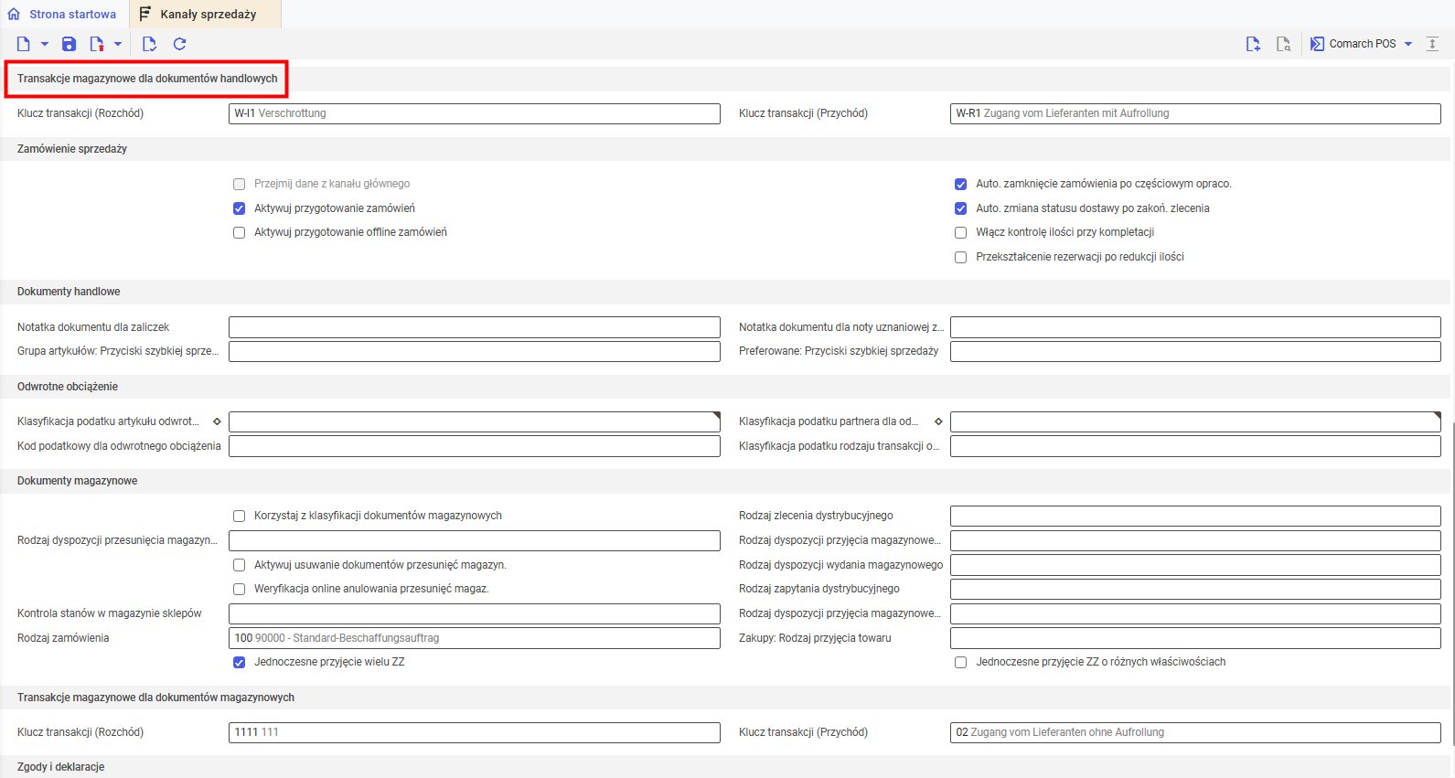Click the Grupa artykułów: Przyciski szybkiej sprzedaży field
1455x778 pixels.
click(475, 351)
